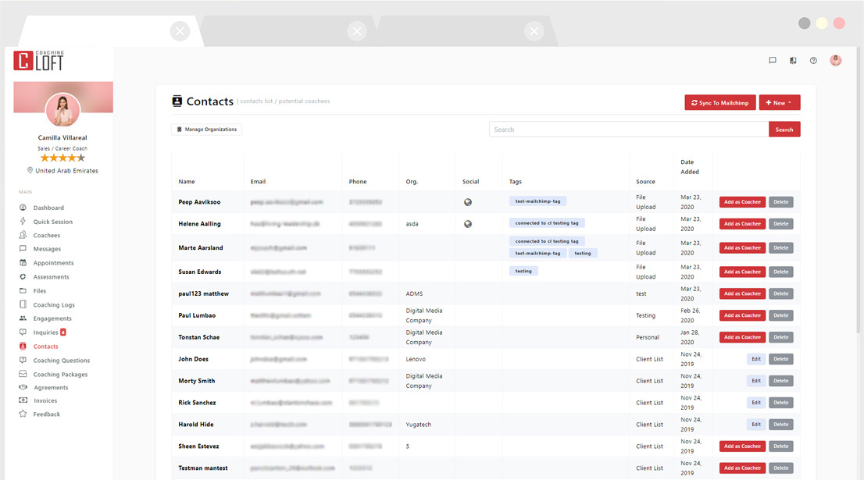This screenshot has width=864, height=480.
Task: Click the Coaching Loft logo
Action: 38,61
